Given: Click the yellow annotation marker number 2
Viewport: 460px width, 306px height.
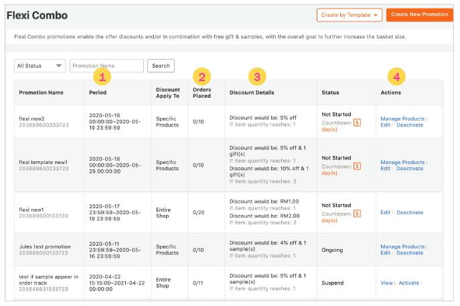Looking at the screenshot, I should point(202,76).
